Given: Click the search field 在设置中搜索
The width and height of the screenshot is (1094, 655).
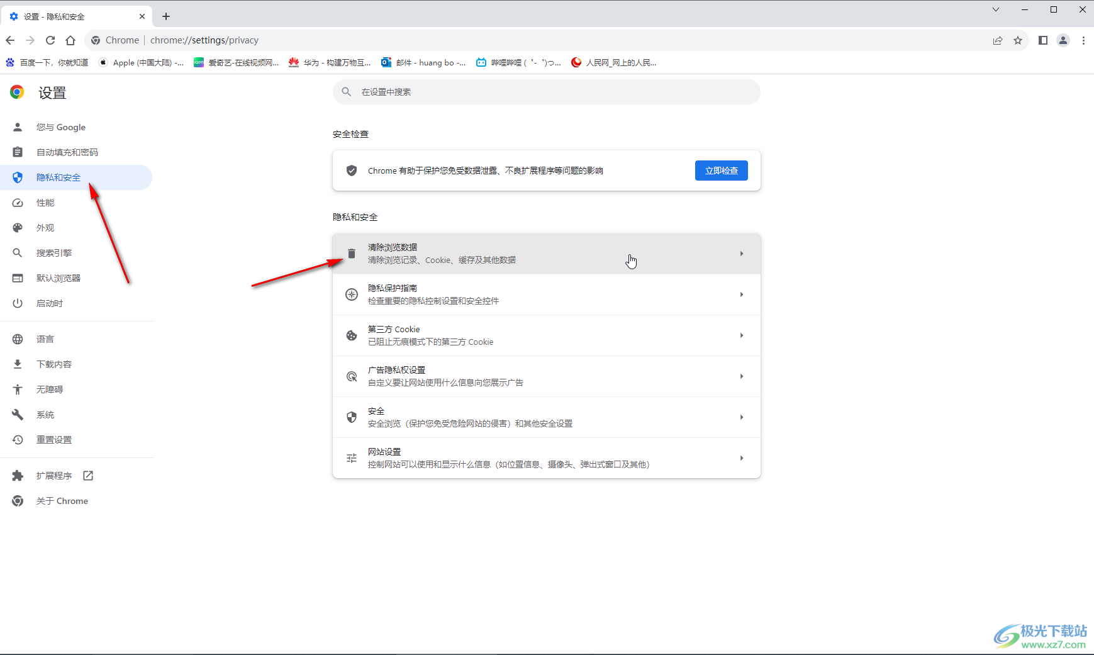Looking at the screenshot, I should [x=546, y=92].
